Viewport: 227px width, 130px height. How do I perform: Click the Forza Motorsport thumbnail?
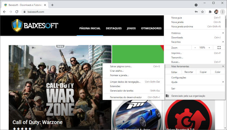point(137,115)
